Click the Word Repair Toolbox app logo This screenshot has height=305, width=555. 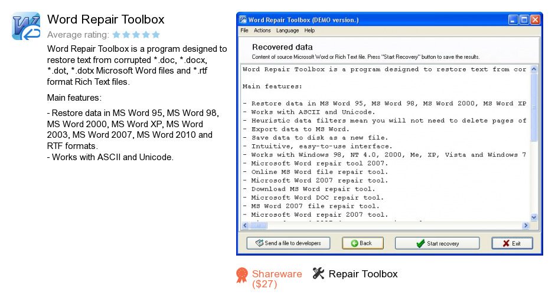[26, 26]
